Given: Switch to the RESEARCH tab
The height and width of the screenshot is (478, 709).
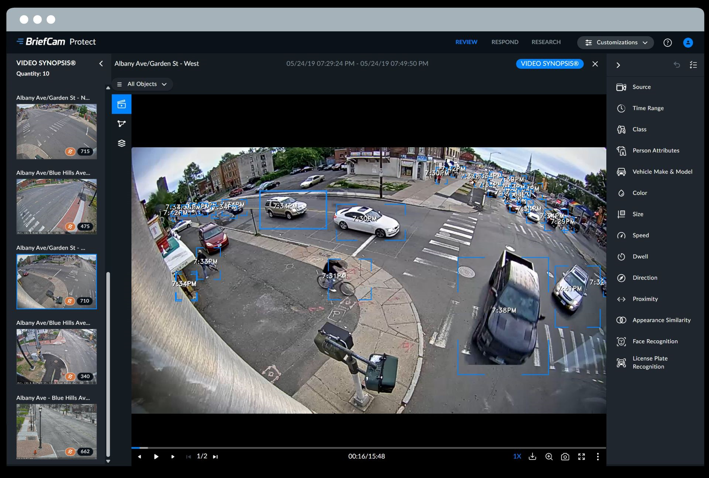Looking at the screenshot, I should tap(546, 42).
